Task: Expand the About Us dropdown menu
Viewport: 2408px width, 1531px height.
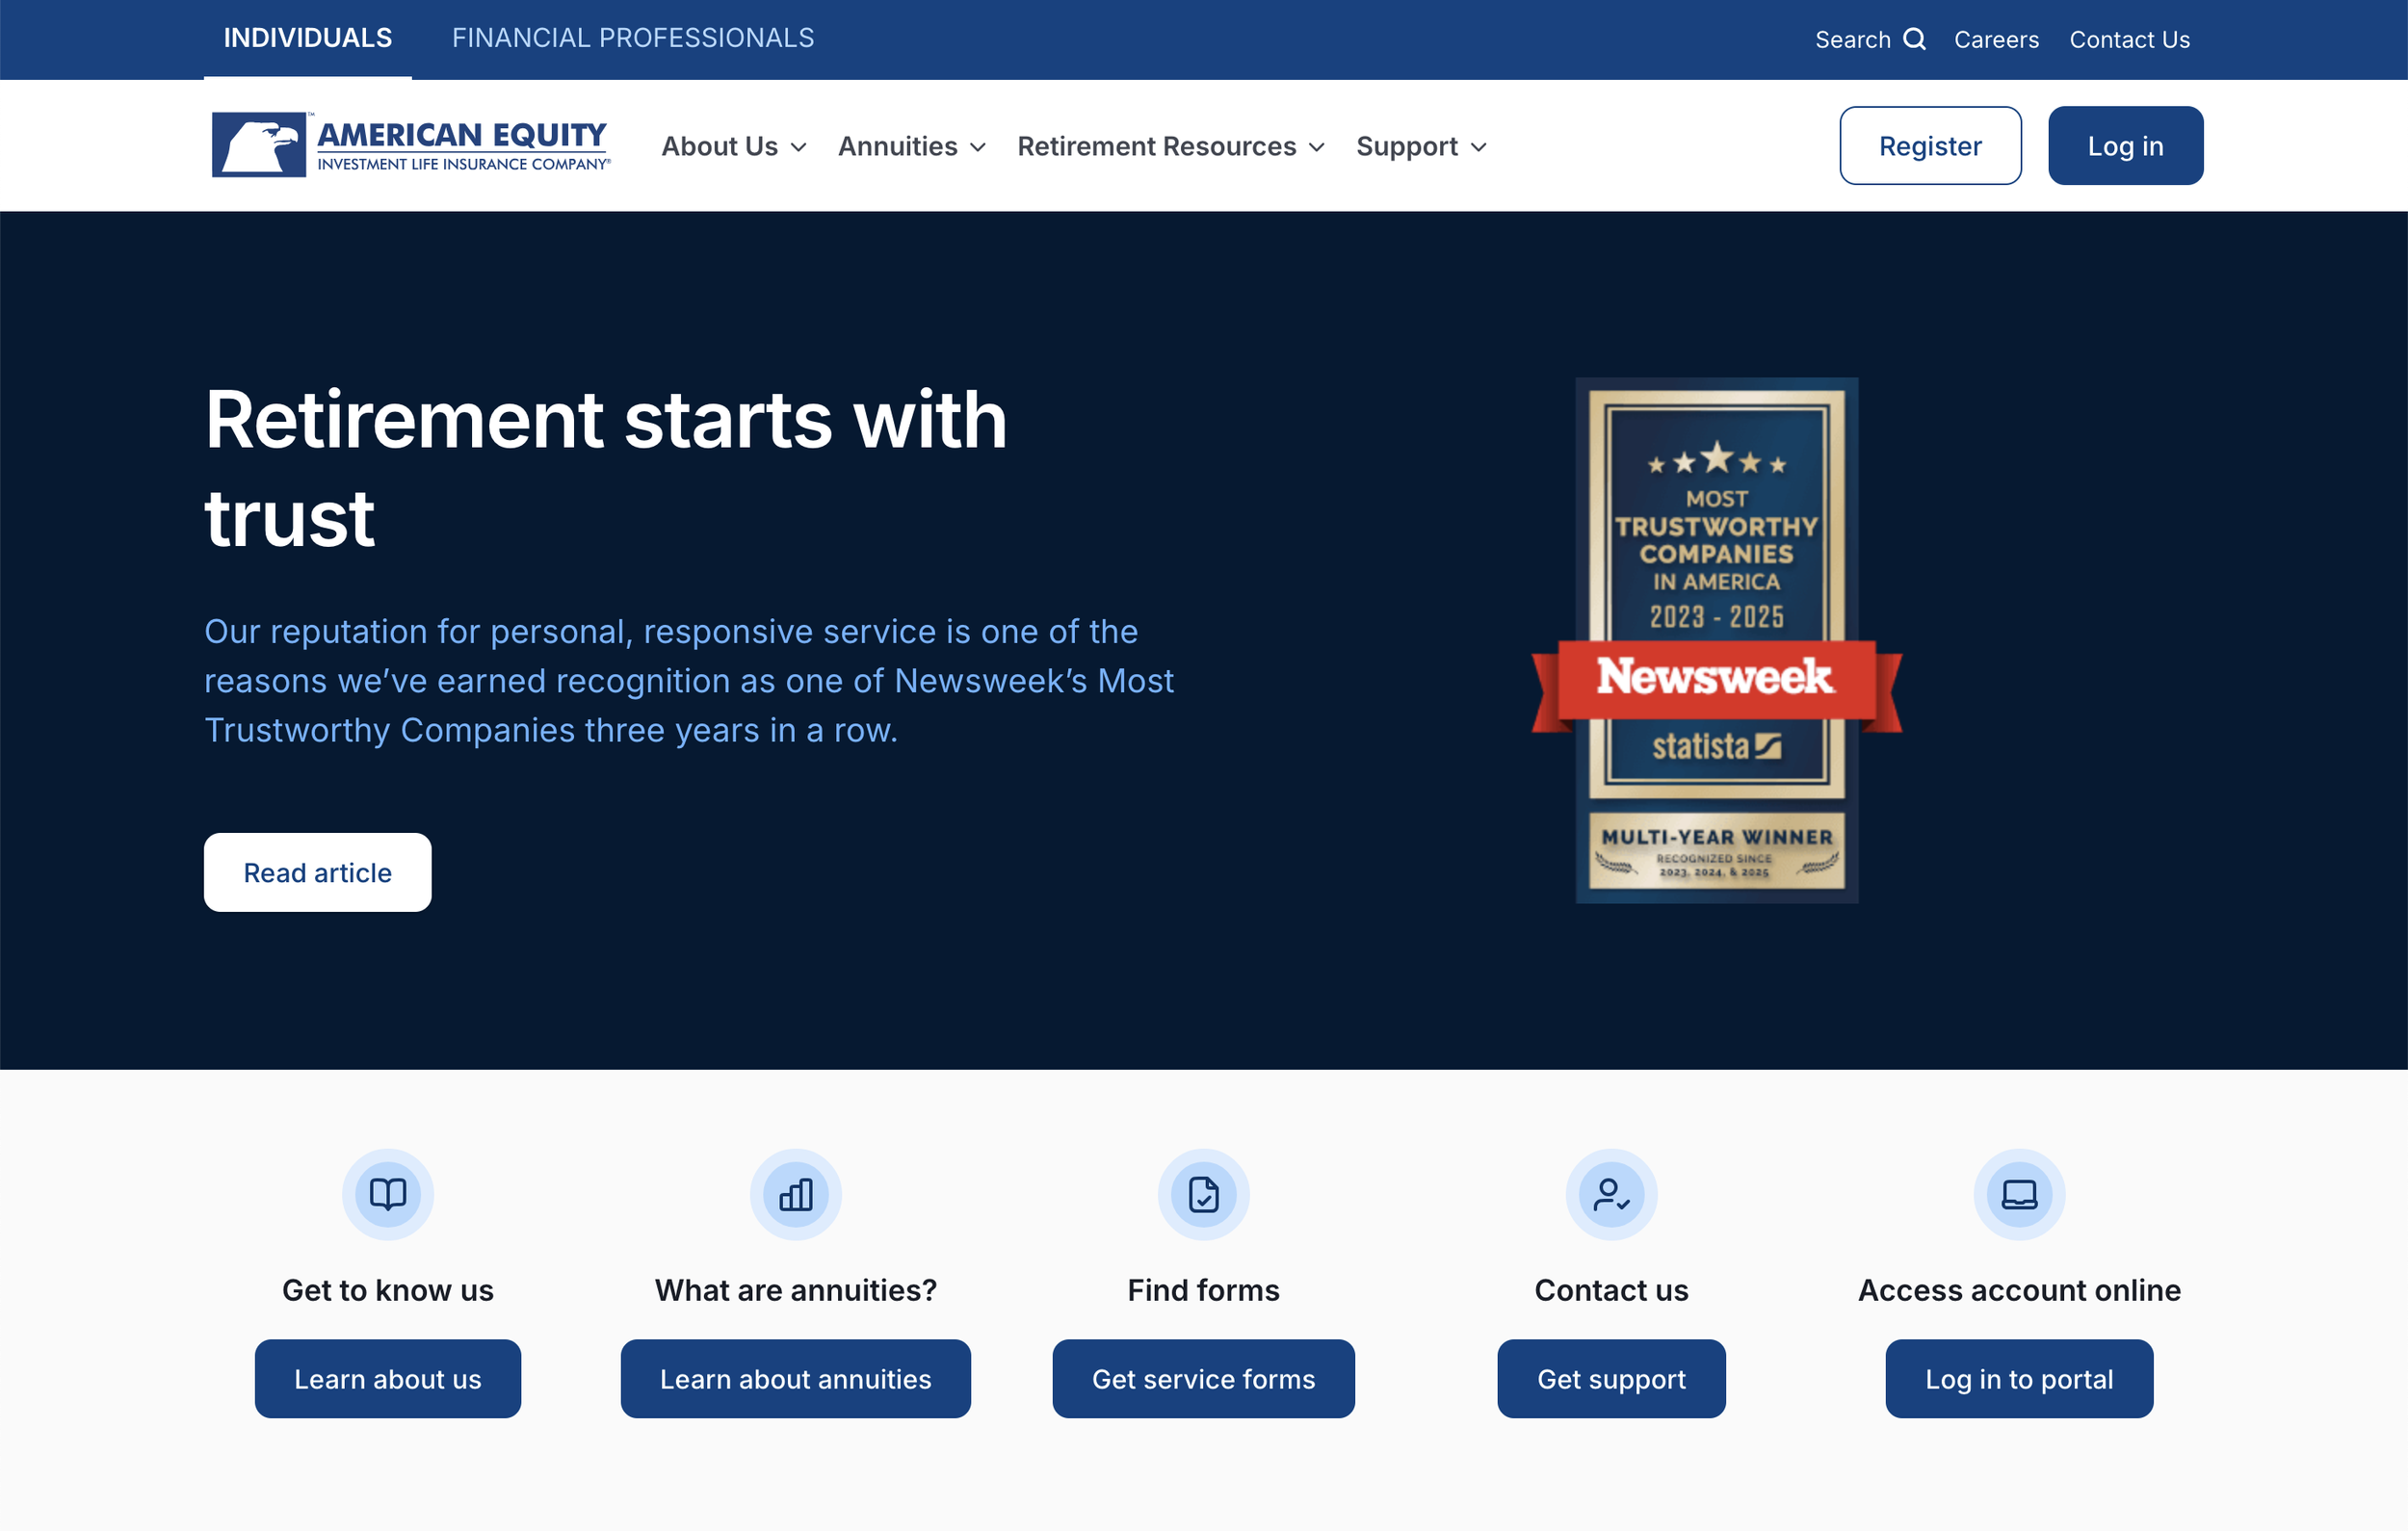Action: click(x=733, y=147)
